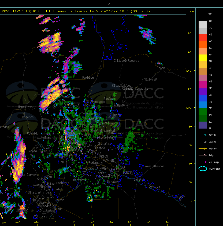Viewport: 223px width, 226px height.
Task: Select the pink bip arrow symbol
Action: (x=203, y=155)
